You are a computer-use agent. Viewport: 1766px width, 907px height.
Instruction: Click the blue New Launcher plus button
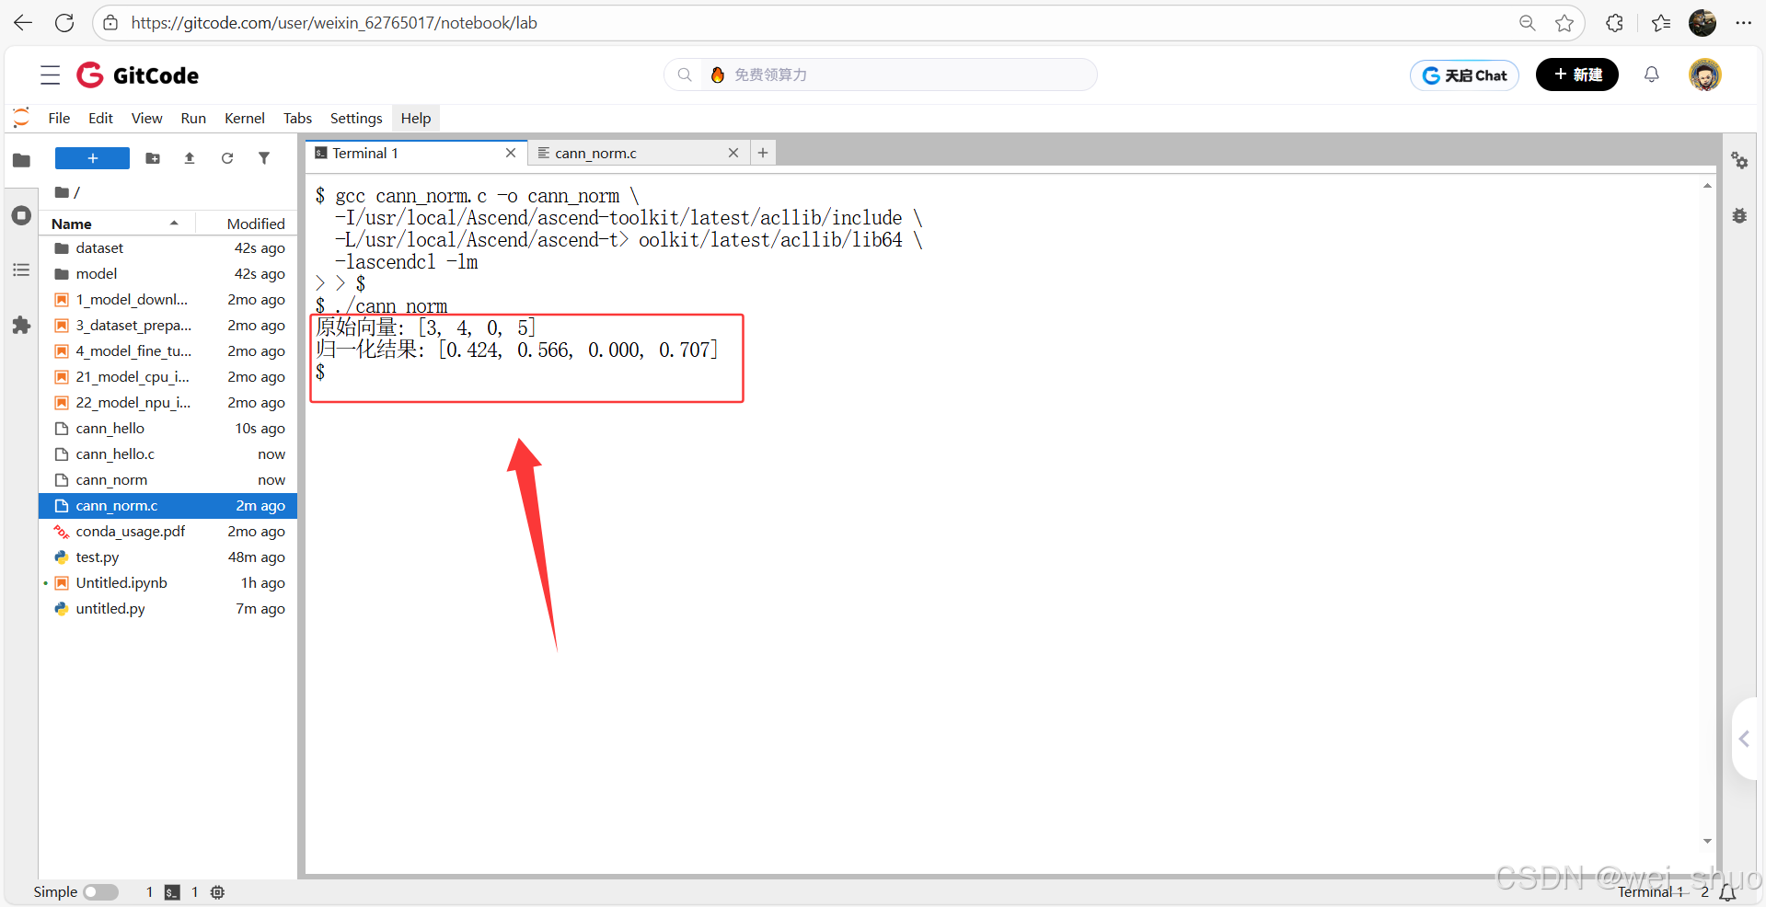pyautogui.click(x=92, y=158)
